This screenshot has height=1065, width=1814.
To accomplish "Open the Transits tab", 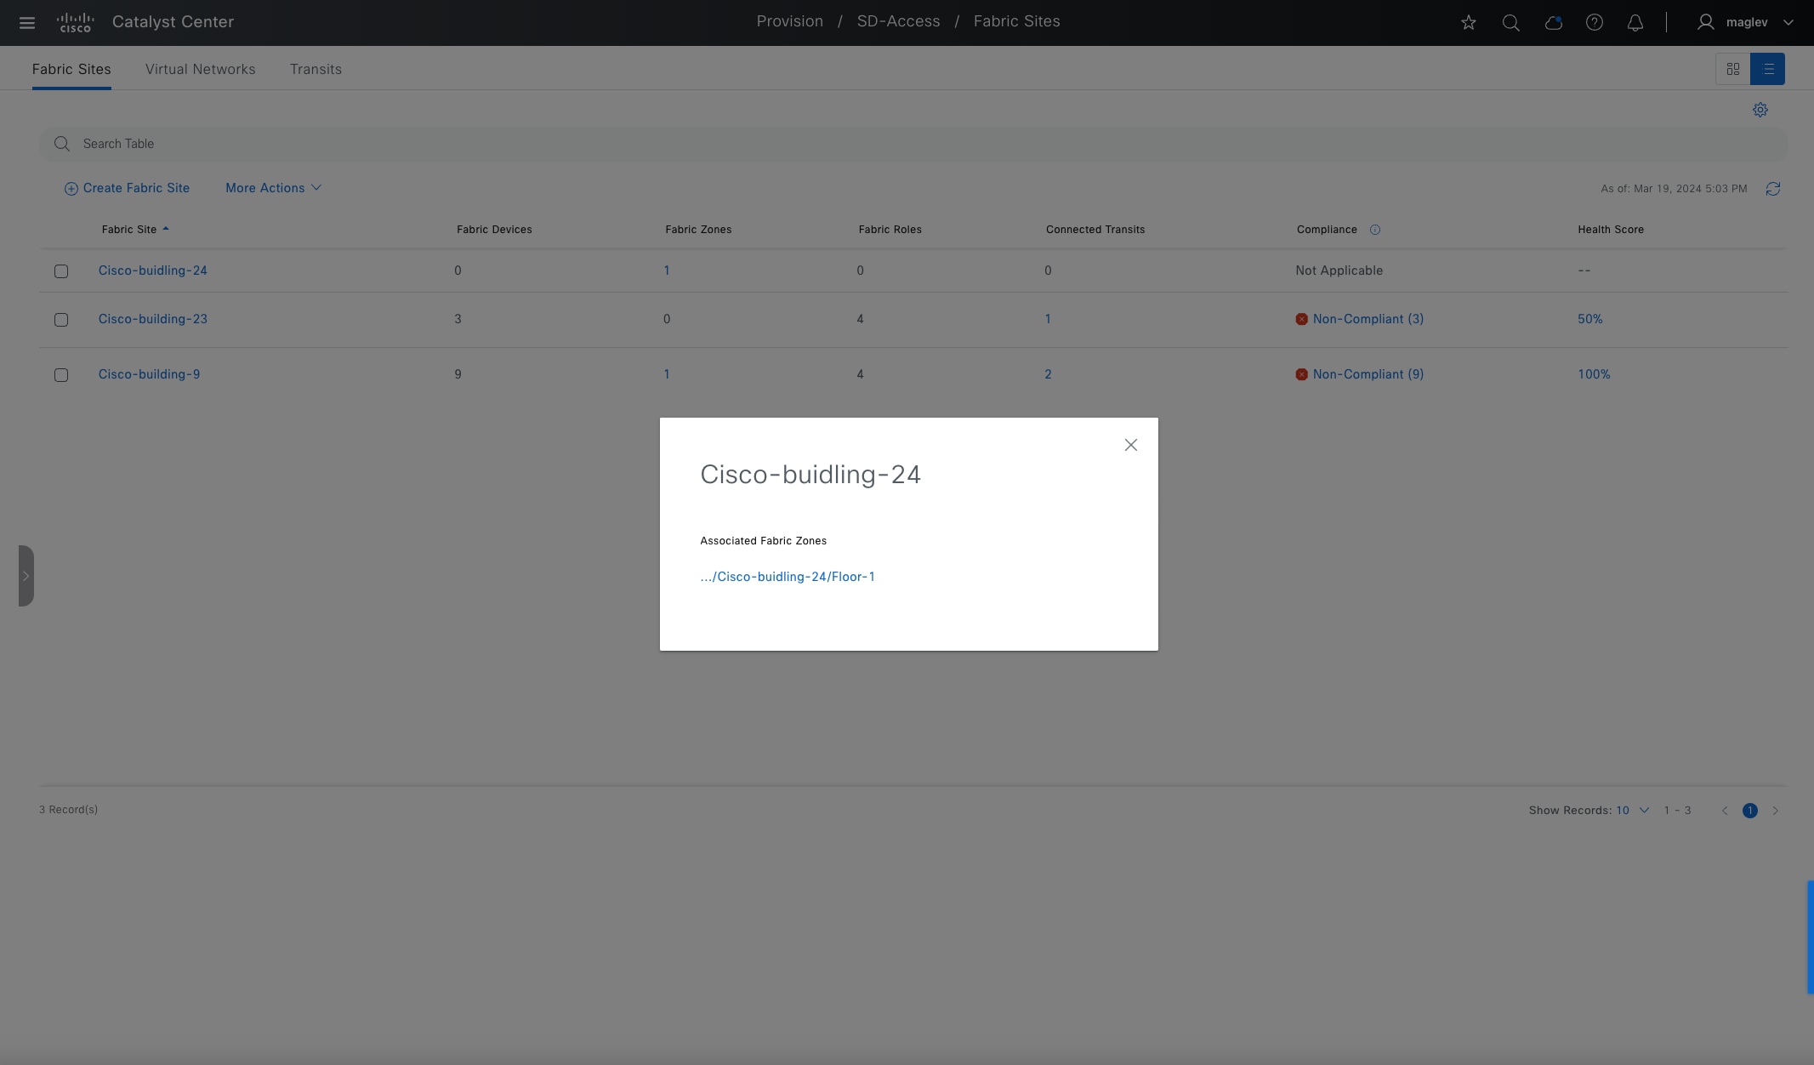I will pyautogui.click(x=316, y=69).
